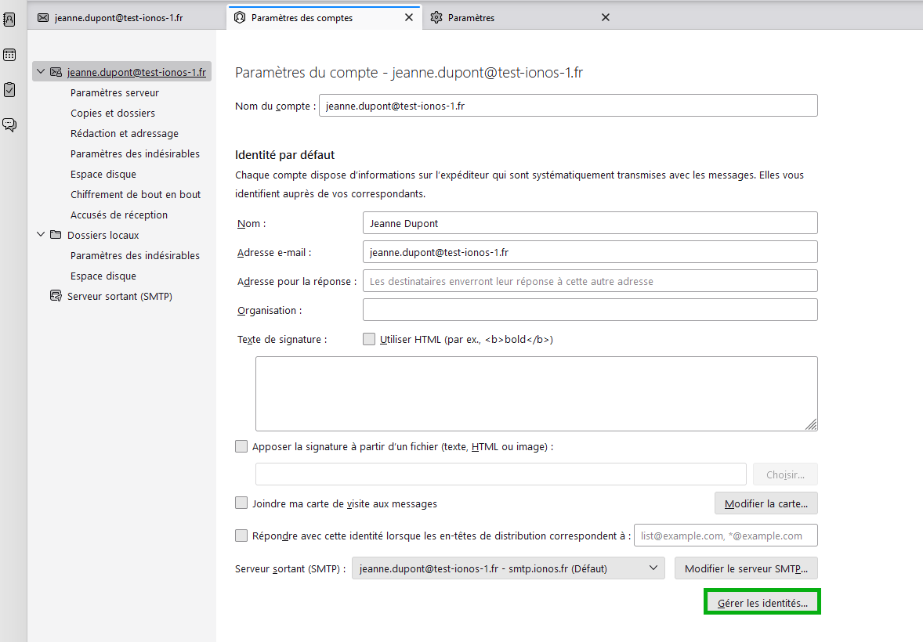Click the Serveur sortant (SMTP) server icon
923x642 pixels.
[56, 296]
